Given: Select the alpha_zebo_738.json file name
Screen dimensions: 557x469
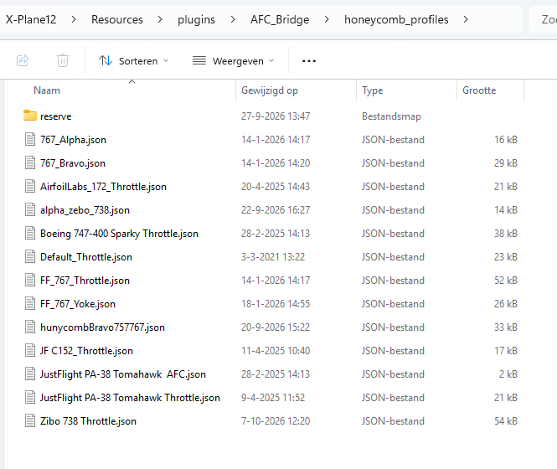Looking at the screenshot, I should (x=85, y=210).
